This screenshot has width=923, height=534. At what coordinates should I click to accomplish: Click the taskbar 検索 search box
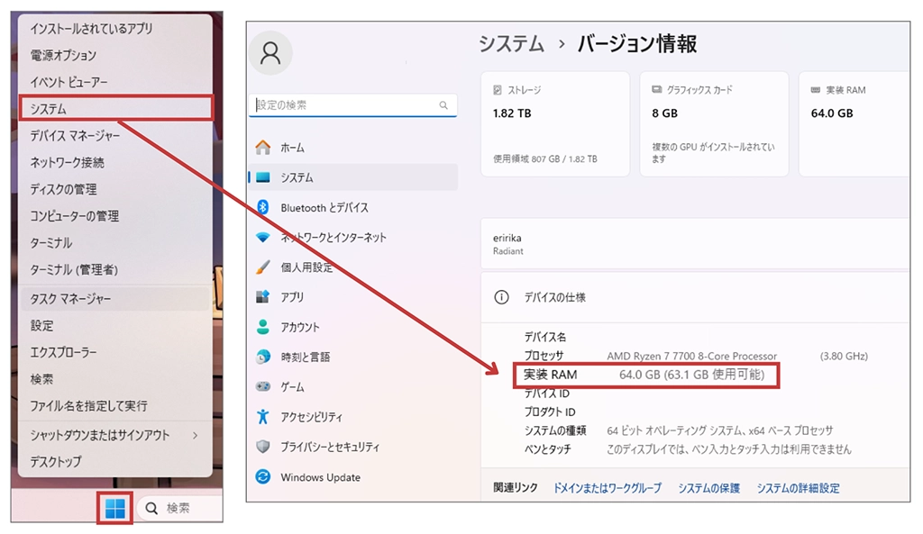coord(179,508)
